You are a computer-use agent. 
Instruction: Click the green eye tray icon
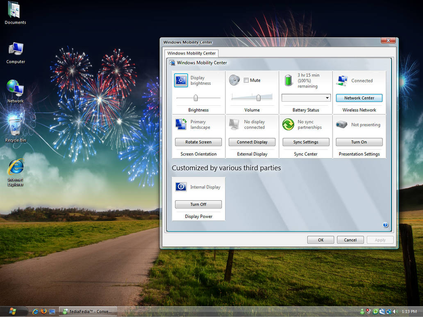(x=375, y=312)
